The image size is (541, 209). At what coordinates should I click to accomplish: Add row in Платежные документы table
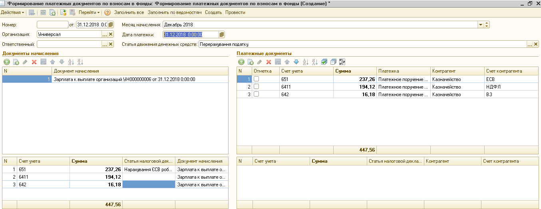click(241, 62)
